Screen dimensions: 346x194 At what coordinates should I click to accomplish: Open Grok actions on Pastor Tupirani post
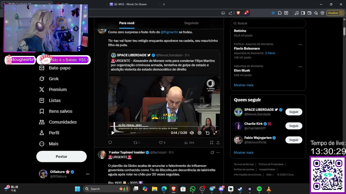click(x=212, y=153)
